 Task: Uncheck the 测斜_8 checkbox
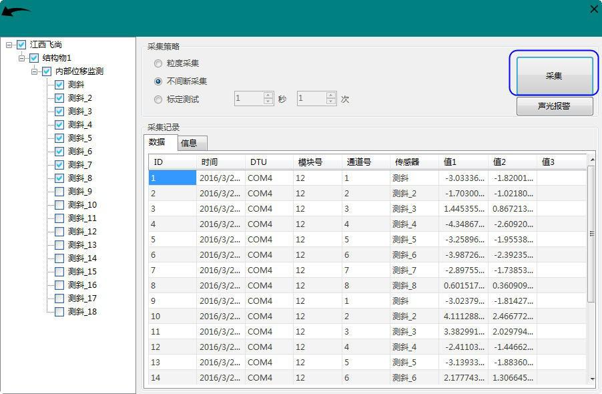[x=59, y=178]
